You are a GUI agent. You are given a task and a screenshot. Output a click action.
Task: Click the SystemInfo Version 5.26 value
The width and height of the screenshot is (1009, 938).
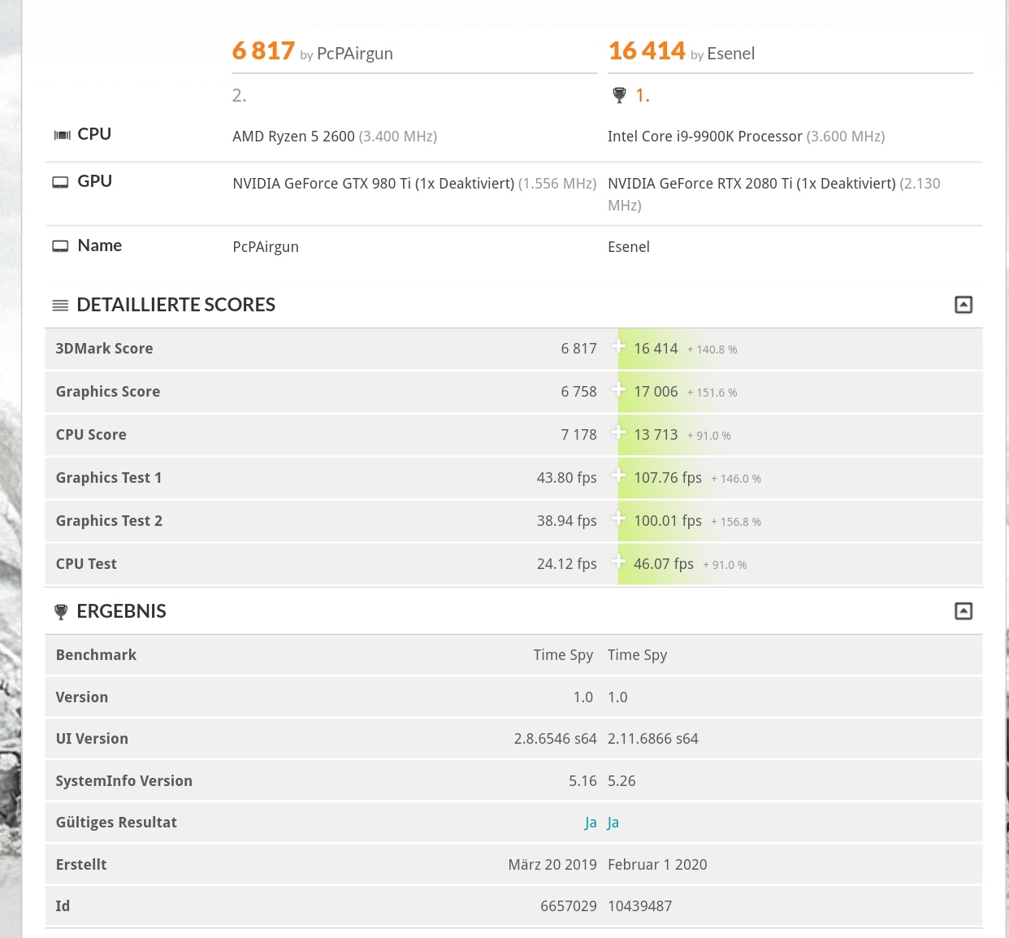621,781
